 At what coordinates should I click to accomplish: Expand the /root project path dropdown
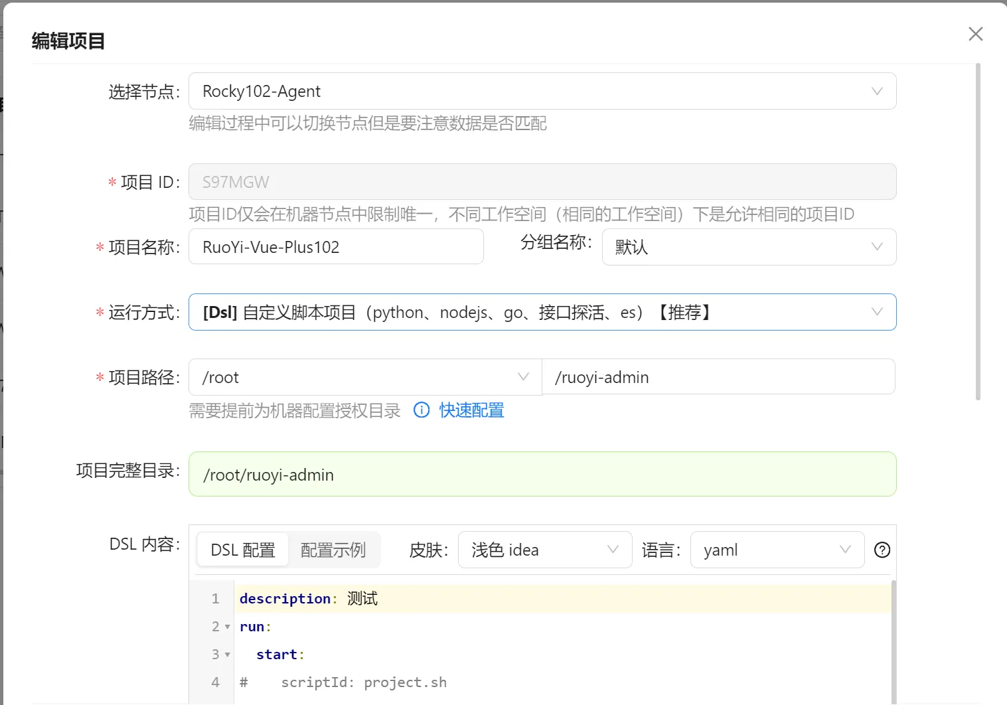pos(364,377)
